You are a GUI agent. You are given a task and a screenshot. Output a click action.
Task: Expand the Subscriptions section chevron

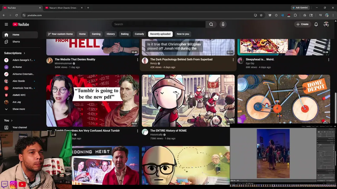click(24, 53)
